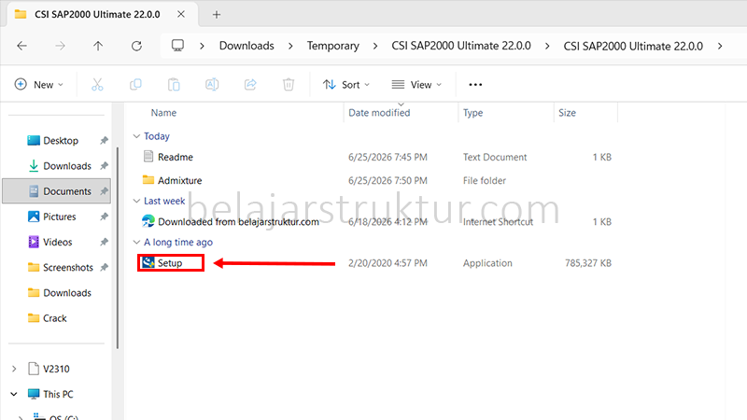Click the Admixture folder icon

tap(148, 180)
